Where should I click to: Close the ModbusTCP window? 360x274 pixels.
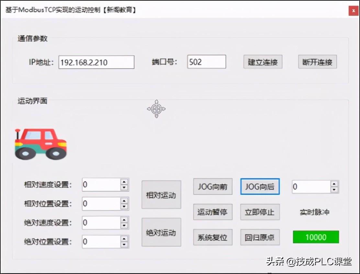pyautogui.click(x=353, y=11)
